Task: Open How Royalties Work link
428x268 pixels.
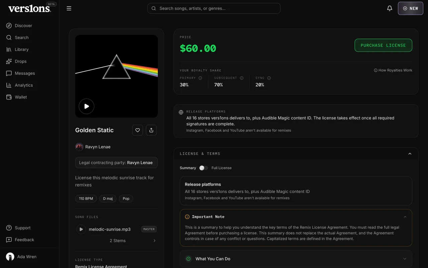Action: click(393, 70)
